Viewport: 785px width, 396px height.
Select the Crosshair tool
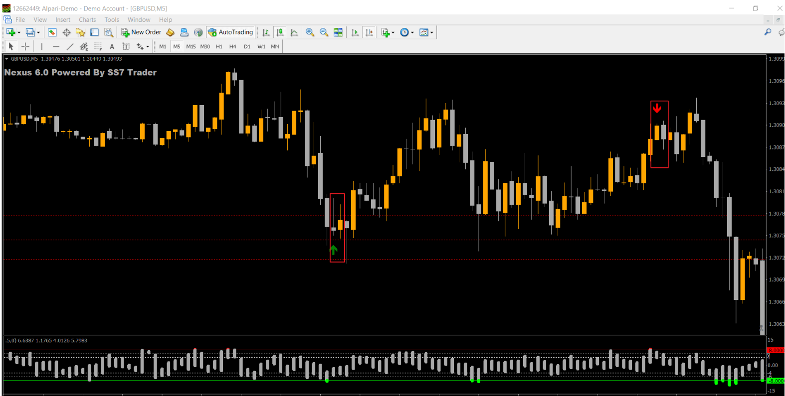(x=25, y=46)
